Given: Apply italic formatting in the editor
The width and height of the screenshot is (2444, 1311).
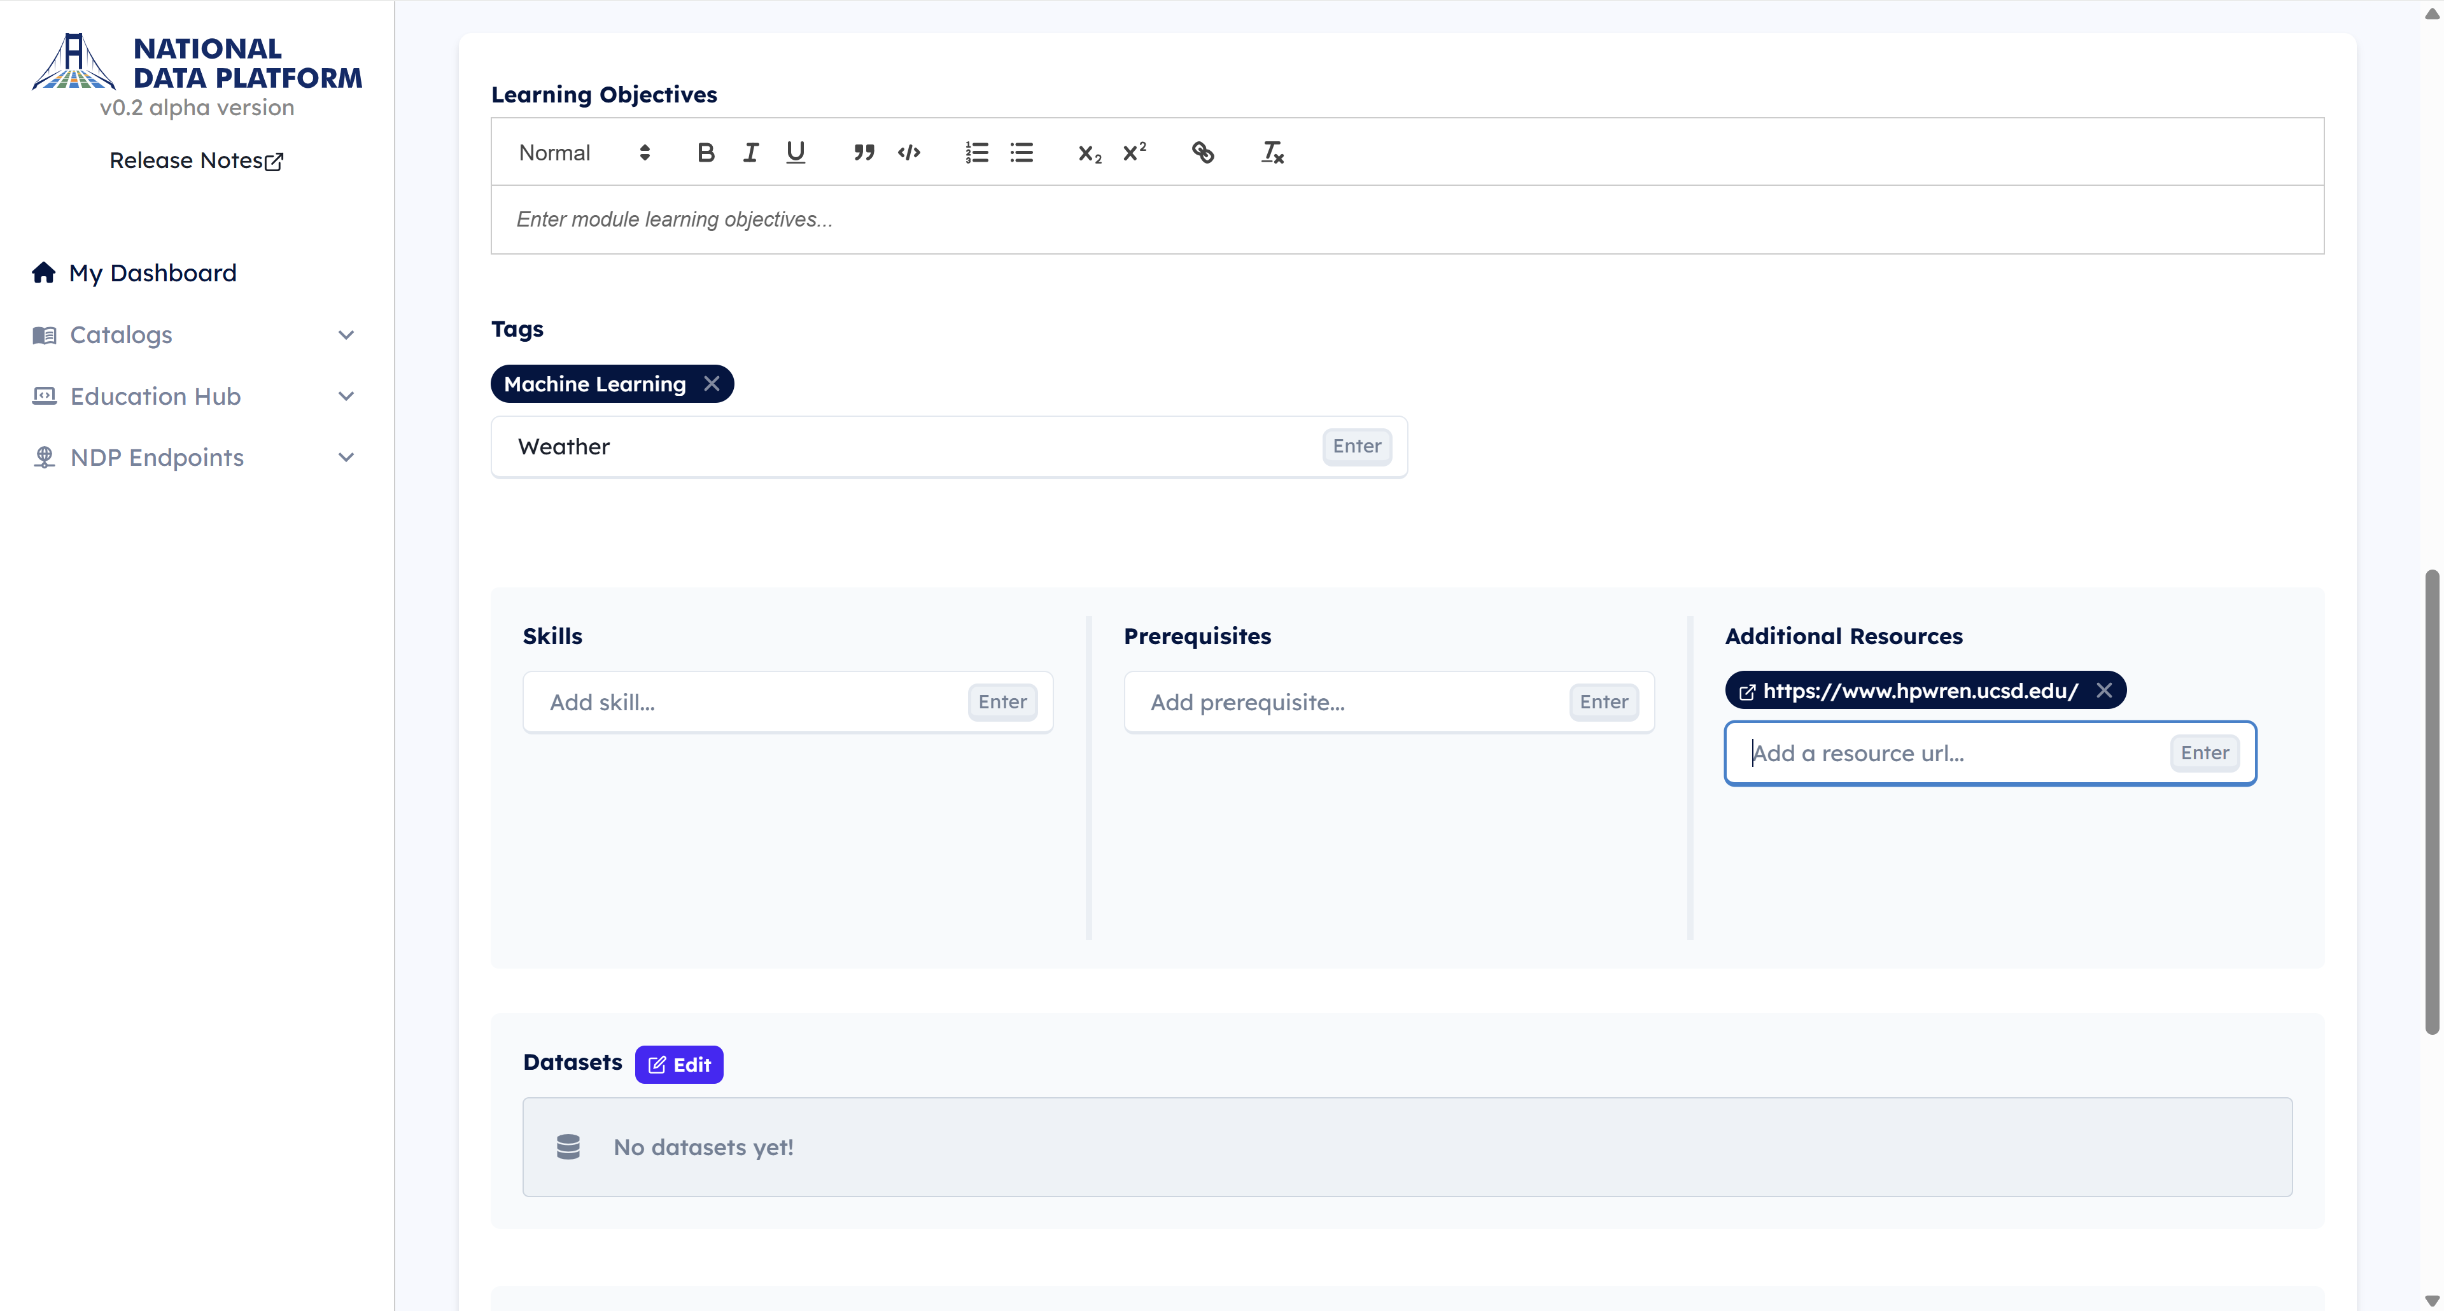Looking at the screenshot, I should click(750, 153).
